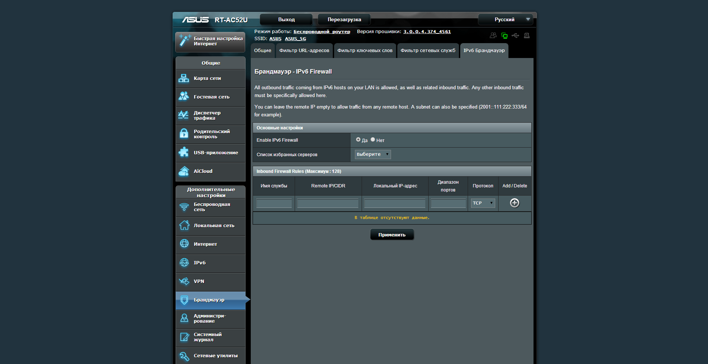The height and width of the screenshot is (364, 708).
Task: Click the System Log icon (Системный журнал)
Action: click(x=184, y=337)
